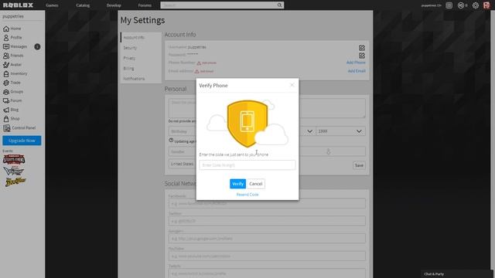Viewport: 495px width, 278px height.
Task: Click Cancel in Verify Phone dialog
Action: (x=256, y=184)
